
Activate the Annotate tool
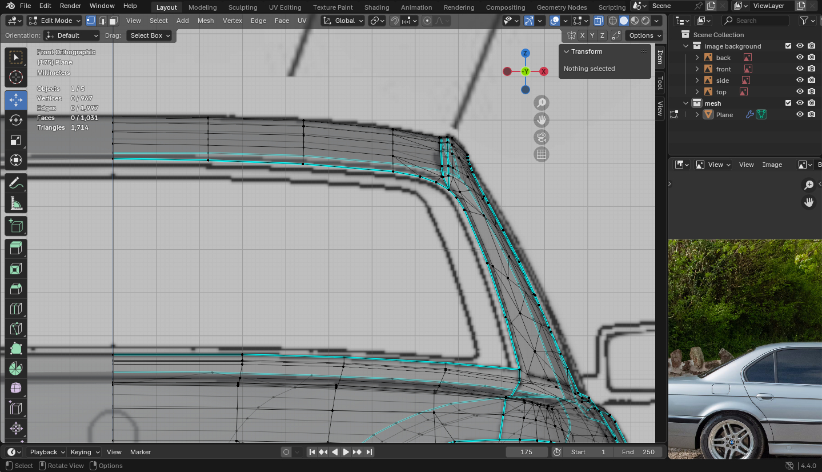[16, 183]
